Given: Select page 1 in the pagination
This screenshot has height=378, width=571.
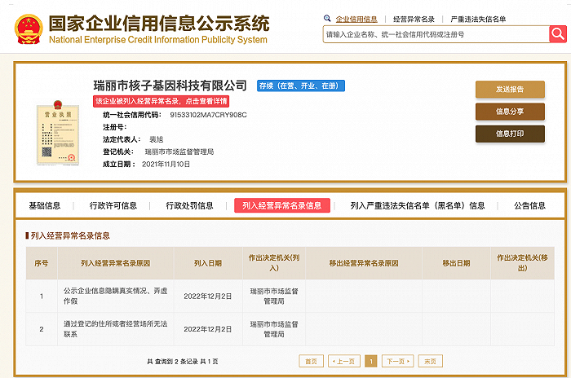Looking at the screenshot, I should coord(370,361).
